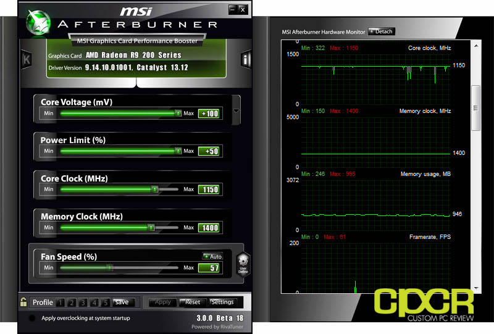This screenshot has height=334, width=494.
Task: Enable Apply overclocking at system startup
Action: click(32, 318)
